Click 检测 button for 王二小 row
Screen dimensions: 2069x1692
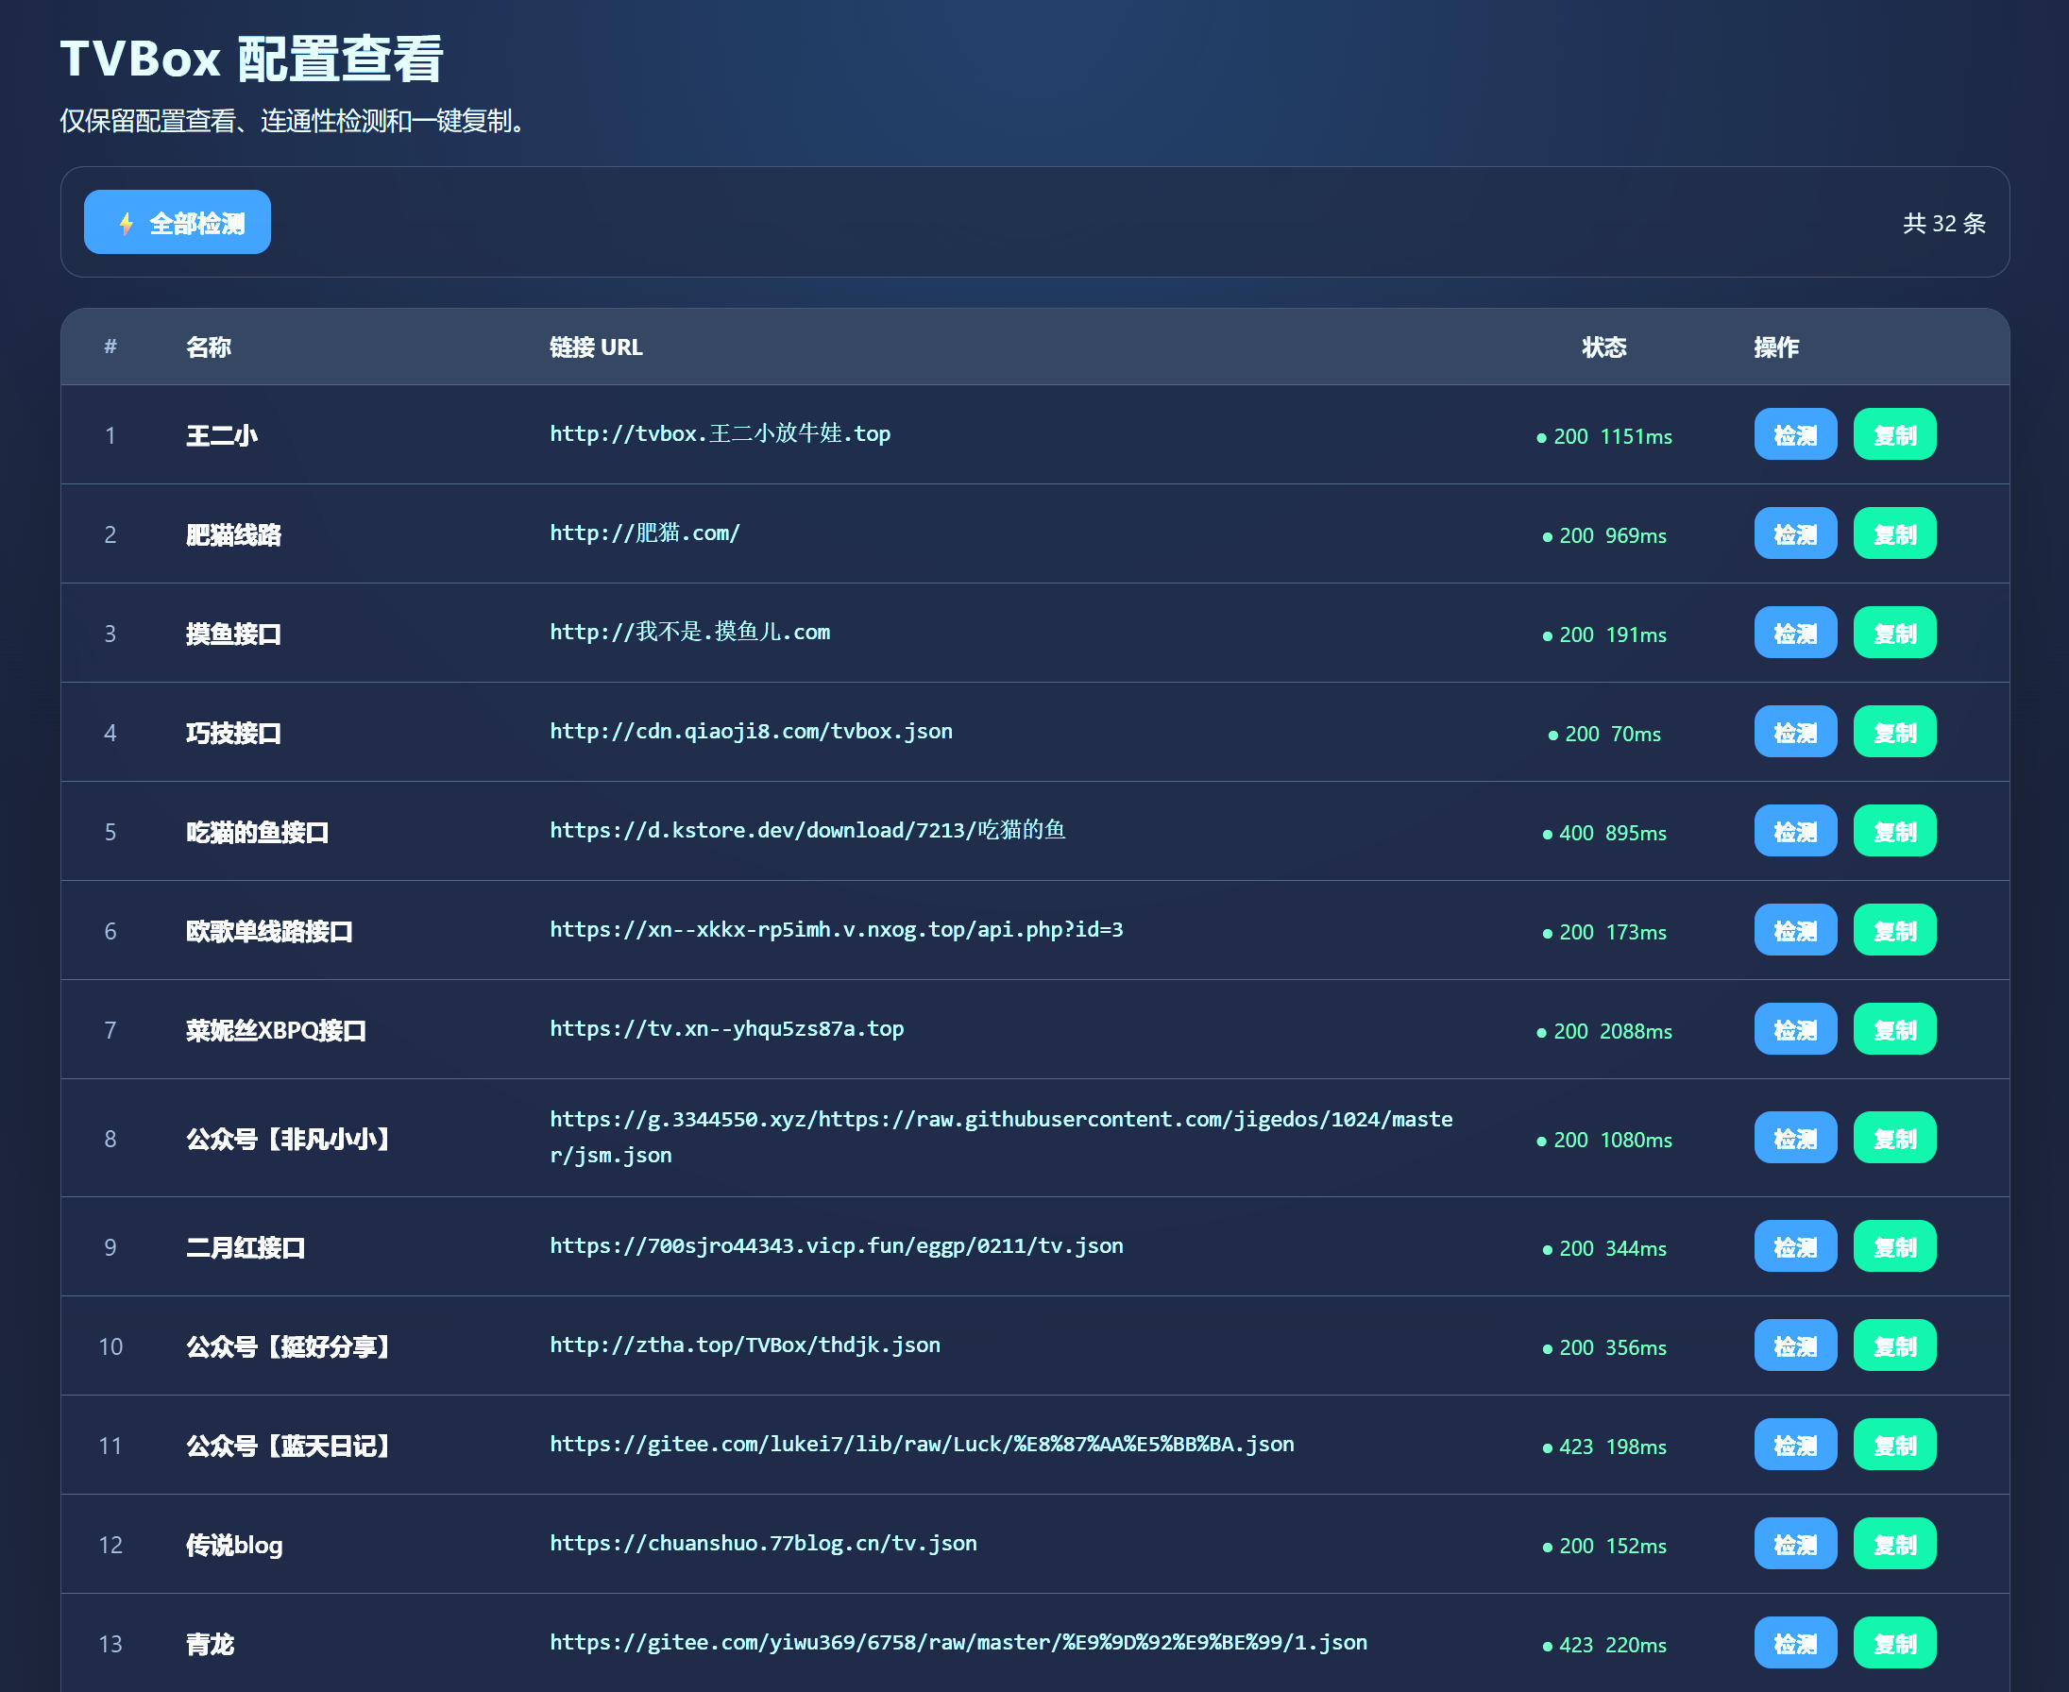(1794, 434)
